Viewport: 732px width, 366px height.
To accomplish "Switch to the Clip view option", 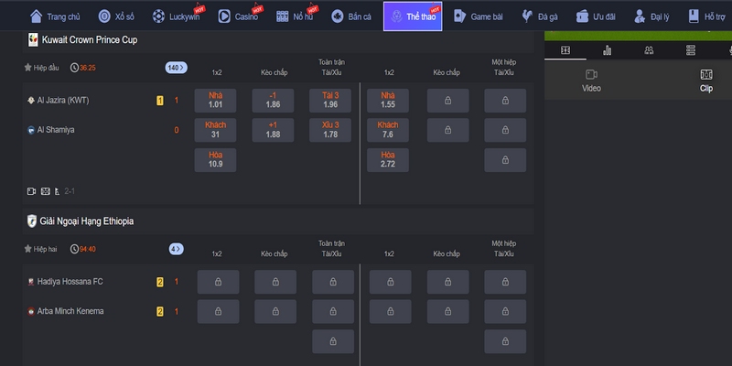I will pos(705,81).
